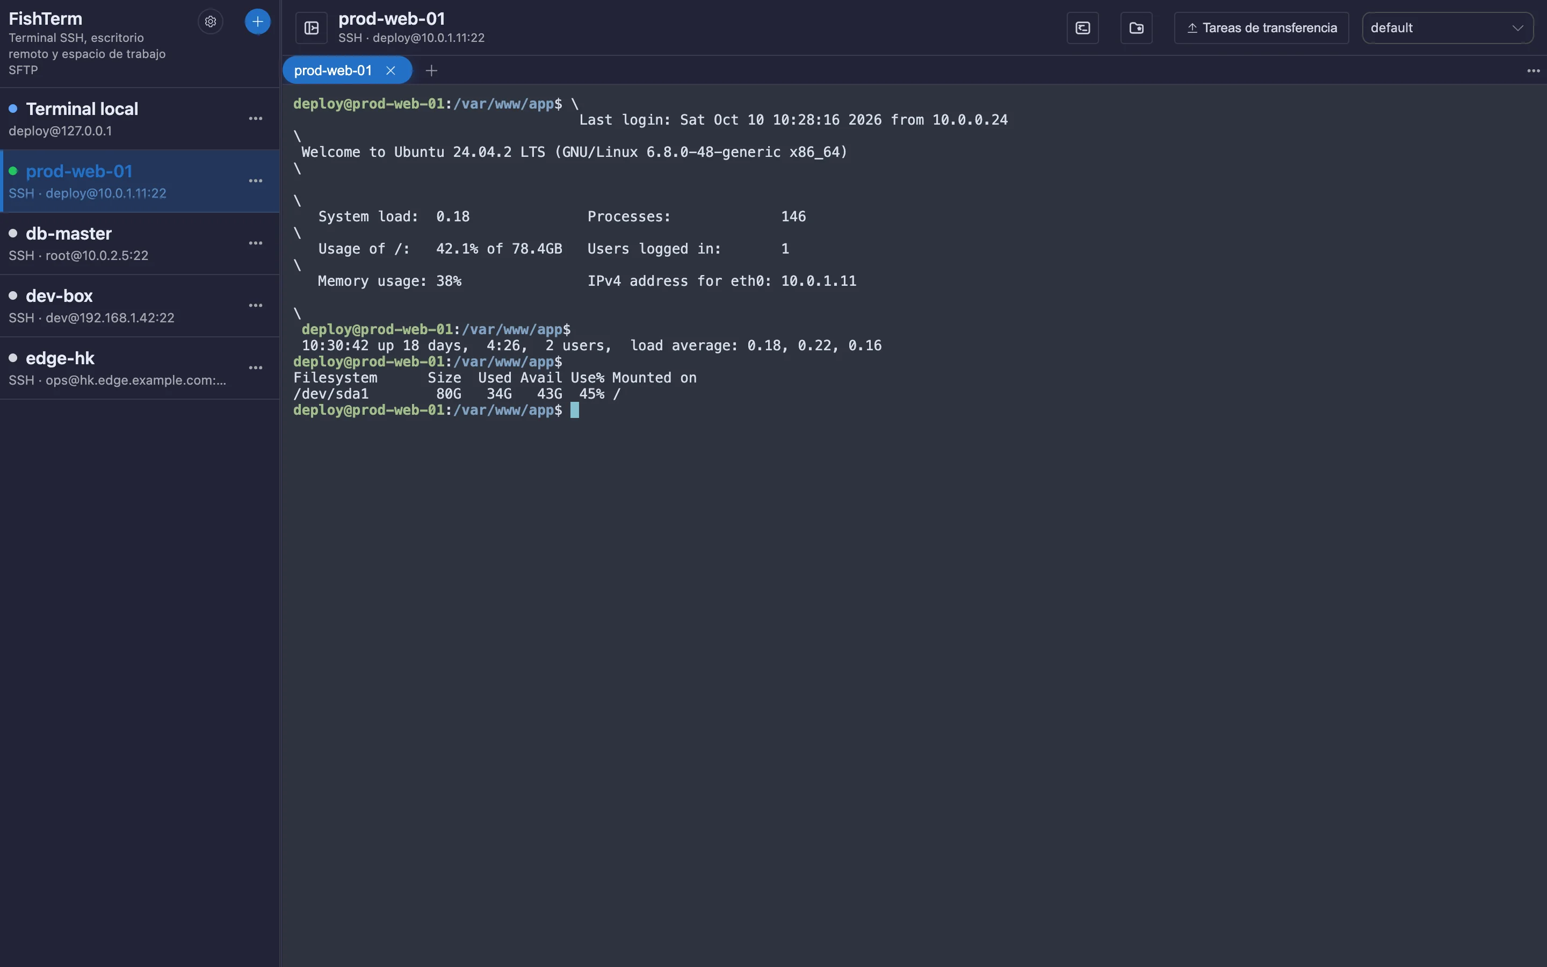Viewport: 1547px width, 967px height.
Task: Open the terminal panel icon in header
Action: coord(1082,28)
